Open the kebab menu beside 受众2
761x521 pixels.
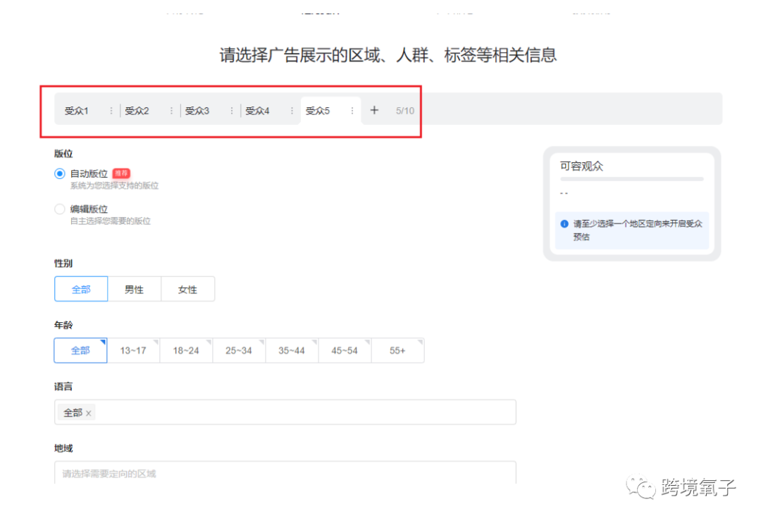171,110
